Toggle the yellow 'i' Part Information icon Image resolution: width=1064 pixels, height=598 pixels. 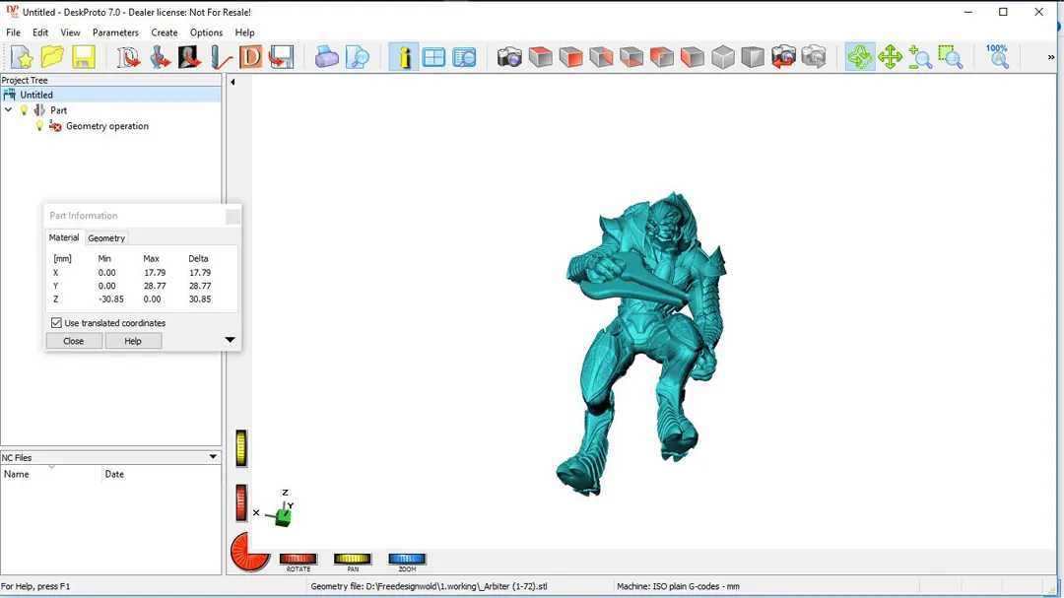click(404, 57)
